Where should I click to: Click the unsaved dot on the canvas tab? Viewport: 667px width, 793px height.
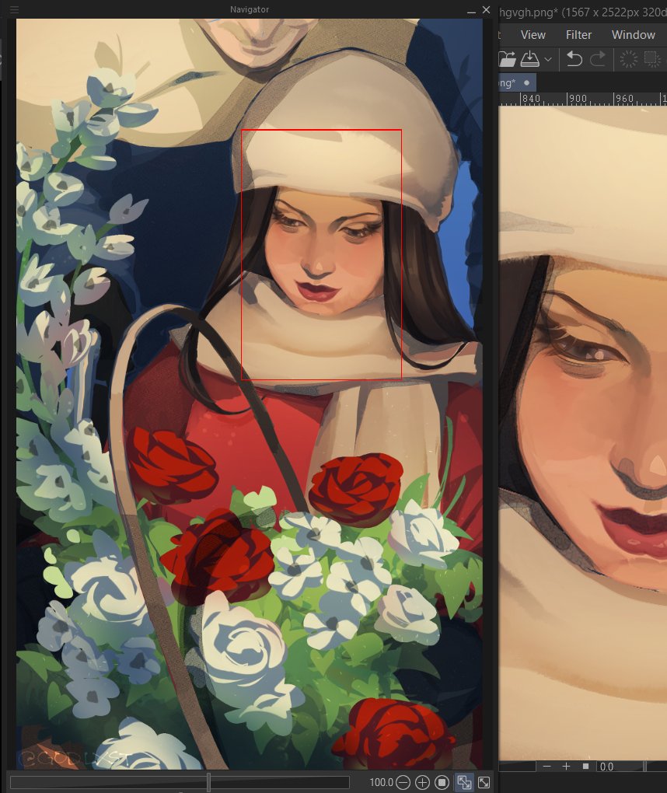pyautogui.click(x=526, y=82)
